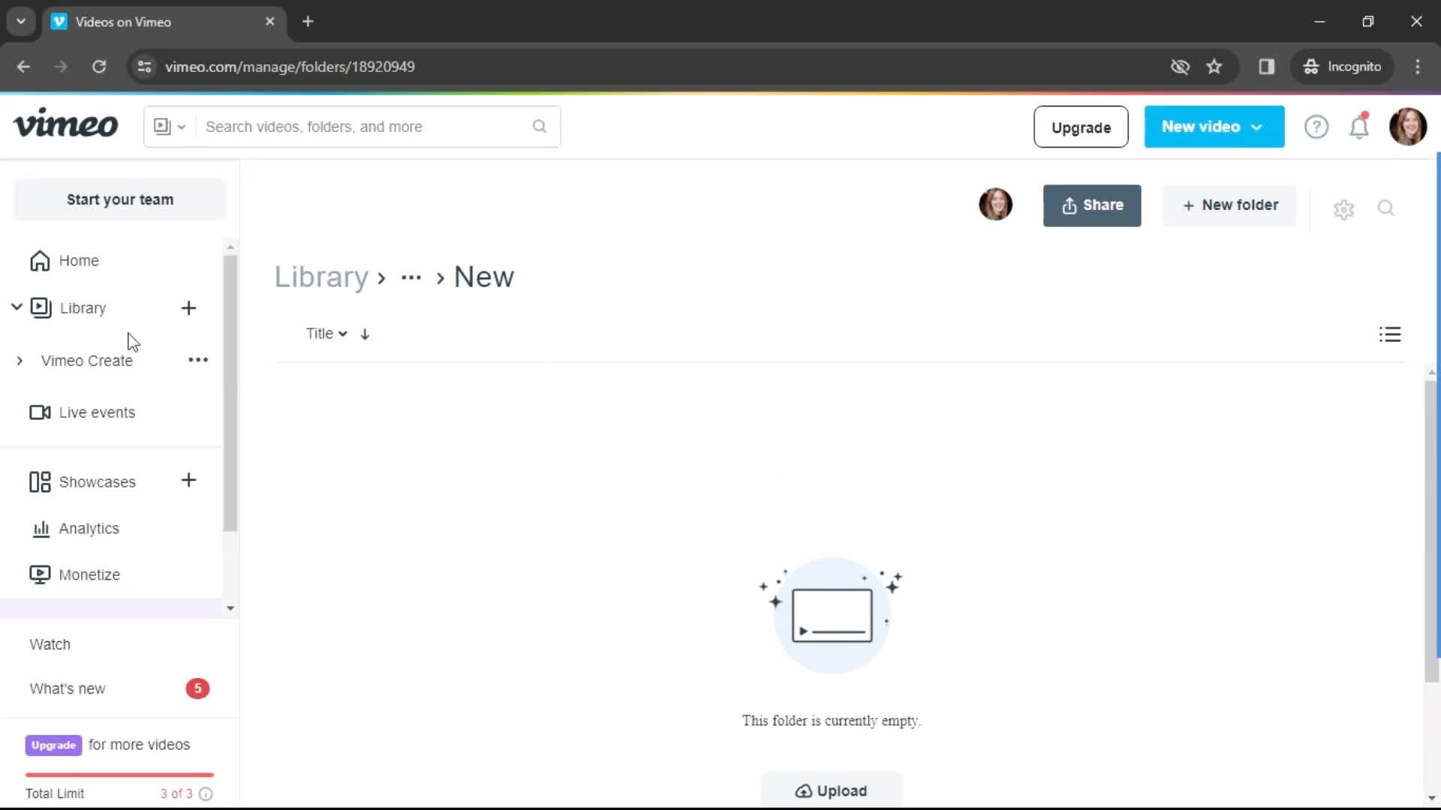The height and width of the screenshot is (810, 1441).
Task: Select the Analytics menu item
Action: pos(88,528)
